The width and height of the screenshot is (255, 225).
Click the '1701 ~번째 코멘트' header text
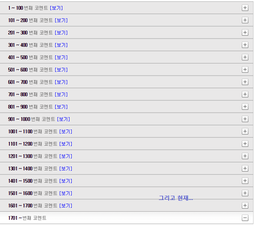[x=27, y=218]
